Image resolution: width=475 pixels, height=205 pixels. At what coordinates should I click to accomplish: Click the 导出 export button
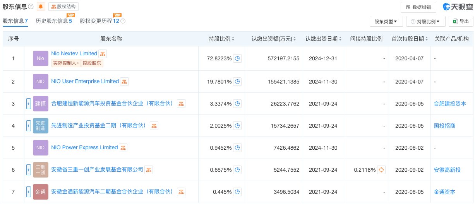[x=461, y=22]
